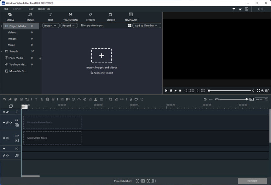Viewport: 271px width, 185px height.
Task: Open the TEXT tab
Action: click(x=50, y=17)
